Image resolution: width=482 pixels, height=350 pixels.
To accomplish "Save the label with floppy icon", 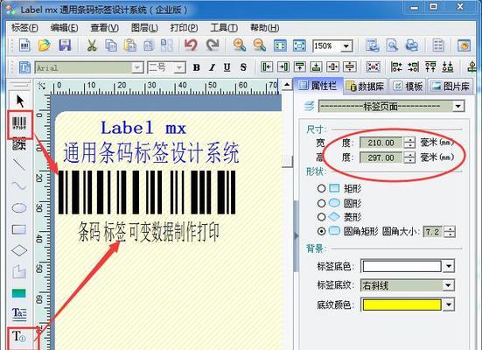I will 65,45.
